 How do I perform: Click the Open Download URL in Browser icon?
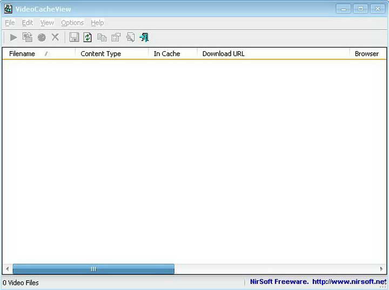pyautogui.click(x=42, y=38)
